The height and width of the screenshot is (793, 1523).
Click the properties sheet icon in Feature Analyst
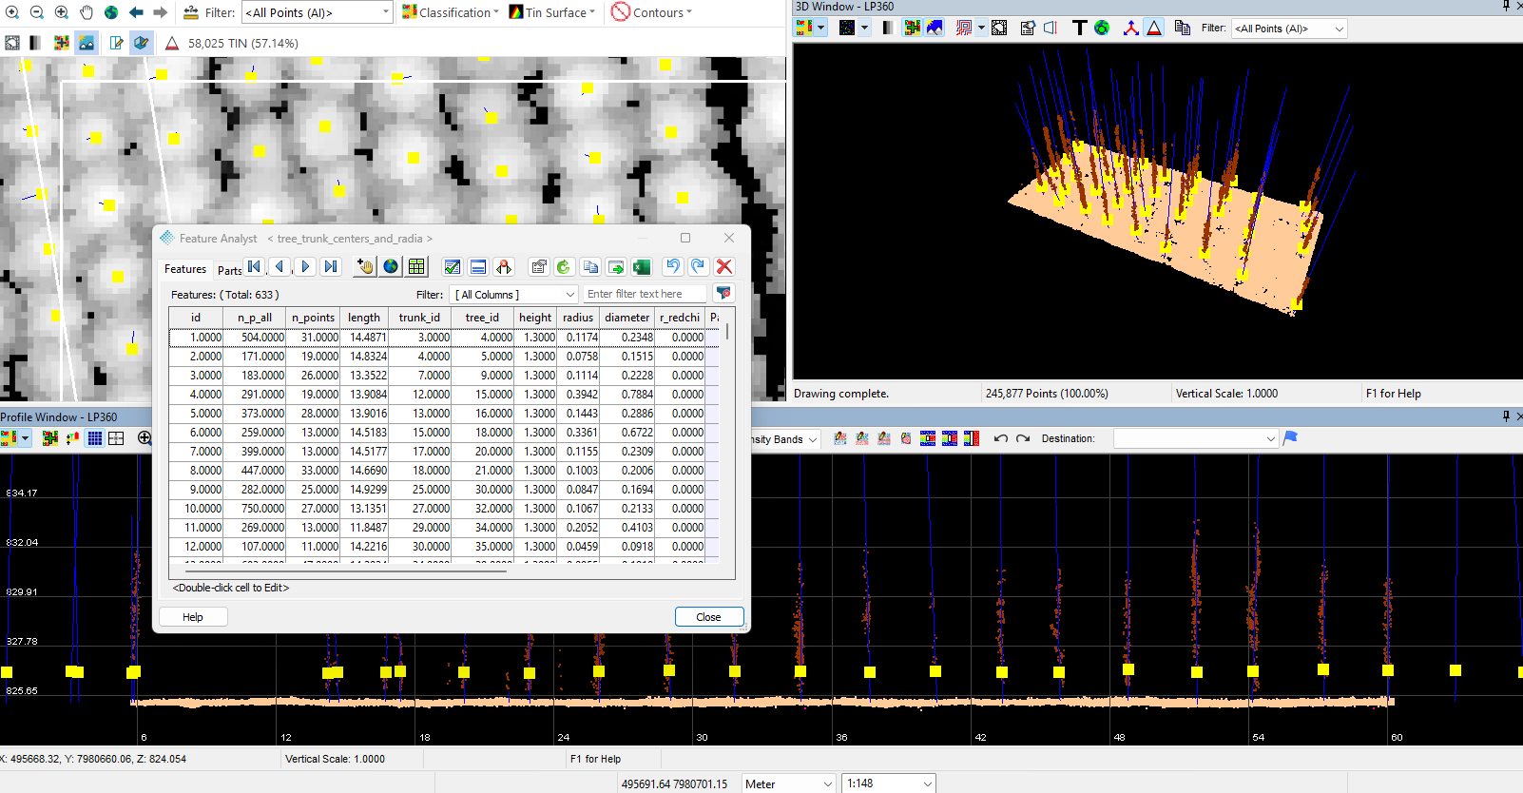(539, 267)
